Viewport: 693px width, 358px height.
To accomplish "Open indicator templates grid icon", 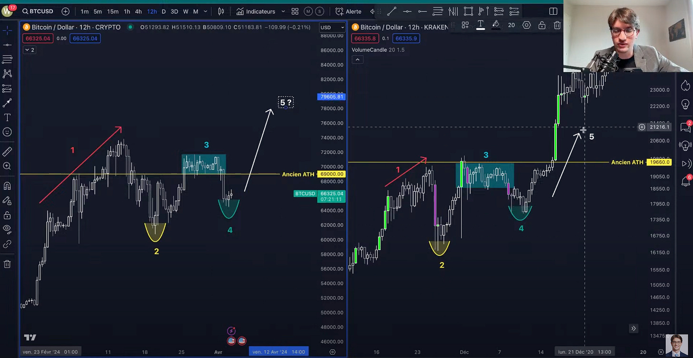I will [295, 11].
